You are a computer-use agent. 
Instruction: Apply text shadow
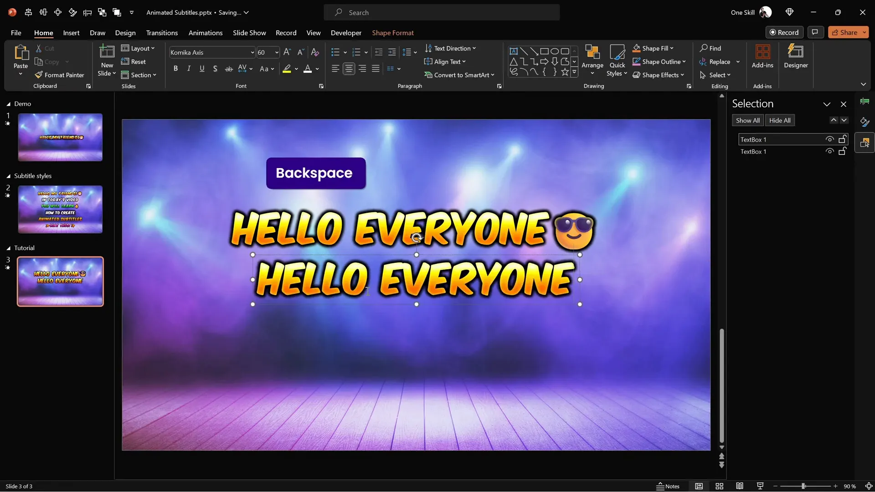pos(215,69)
